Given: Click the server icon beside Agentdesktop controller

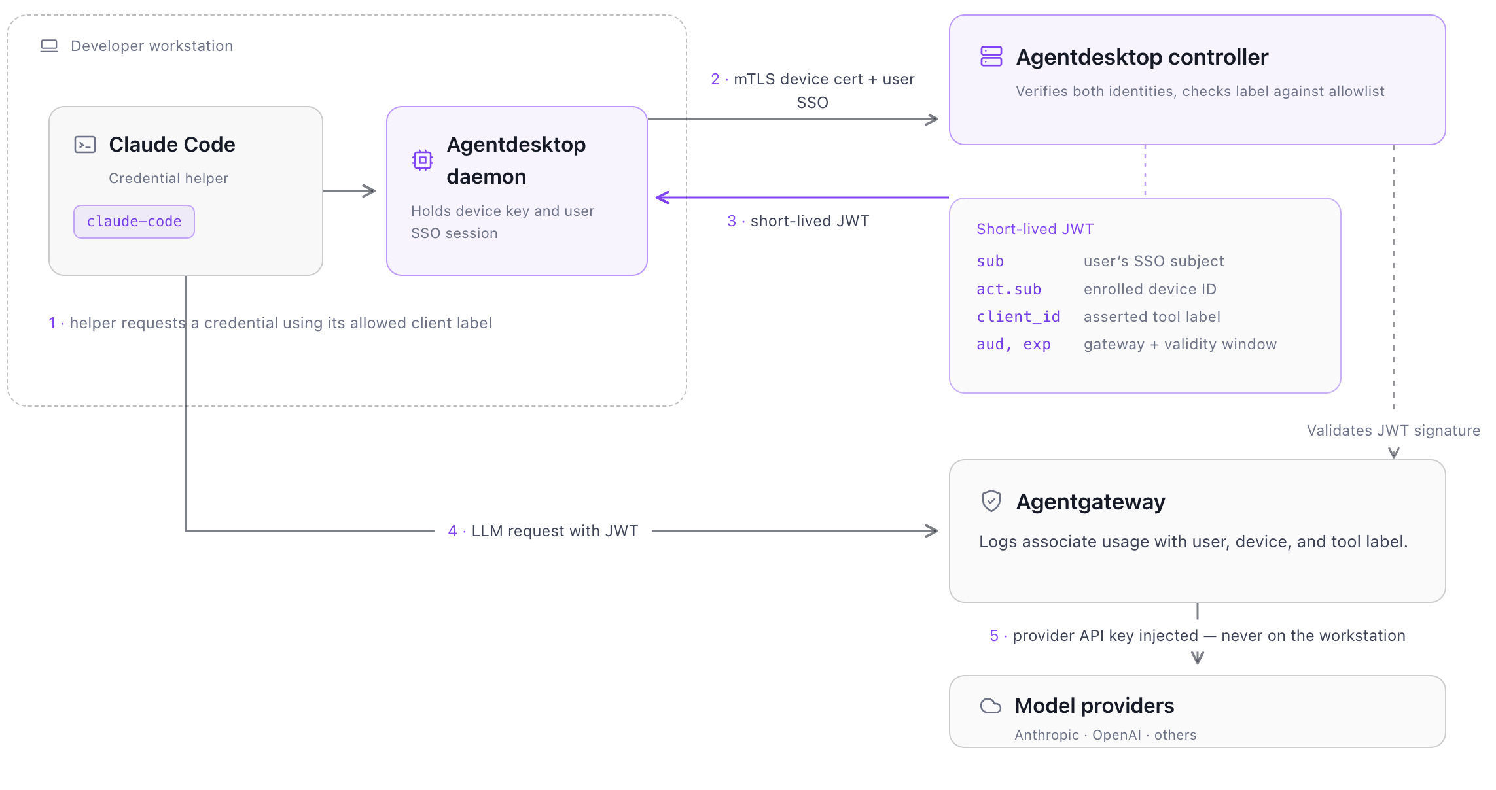Looking at the screenshot, I should click(x=991, y=57).
